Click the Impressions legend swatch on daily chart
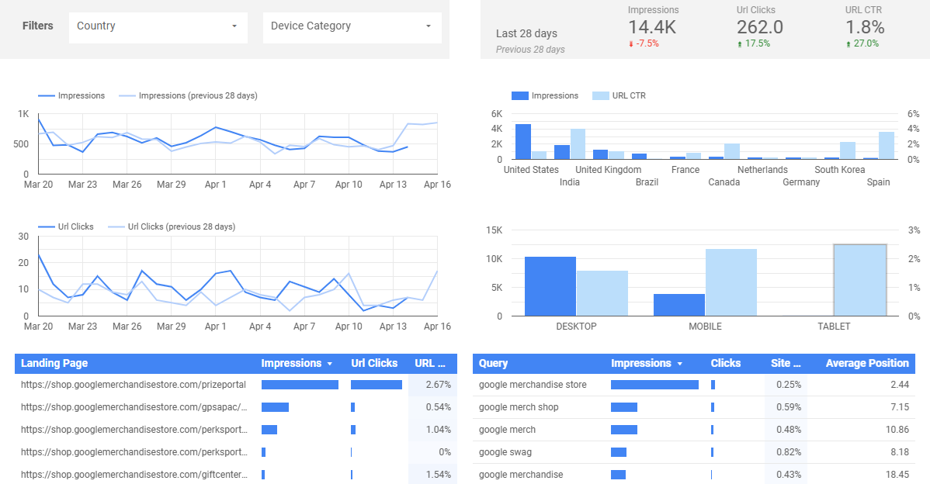930x484 pixels. (x=45, y=95)
